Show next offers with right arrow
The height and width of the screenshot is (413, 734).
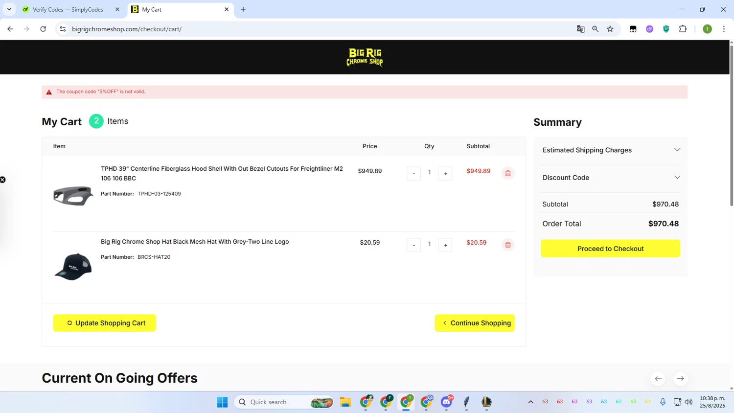point(681,379)
